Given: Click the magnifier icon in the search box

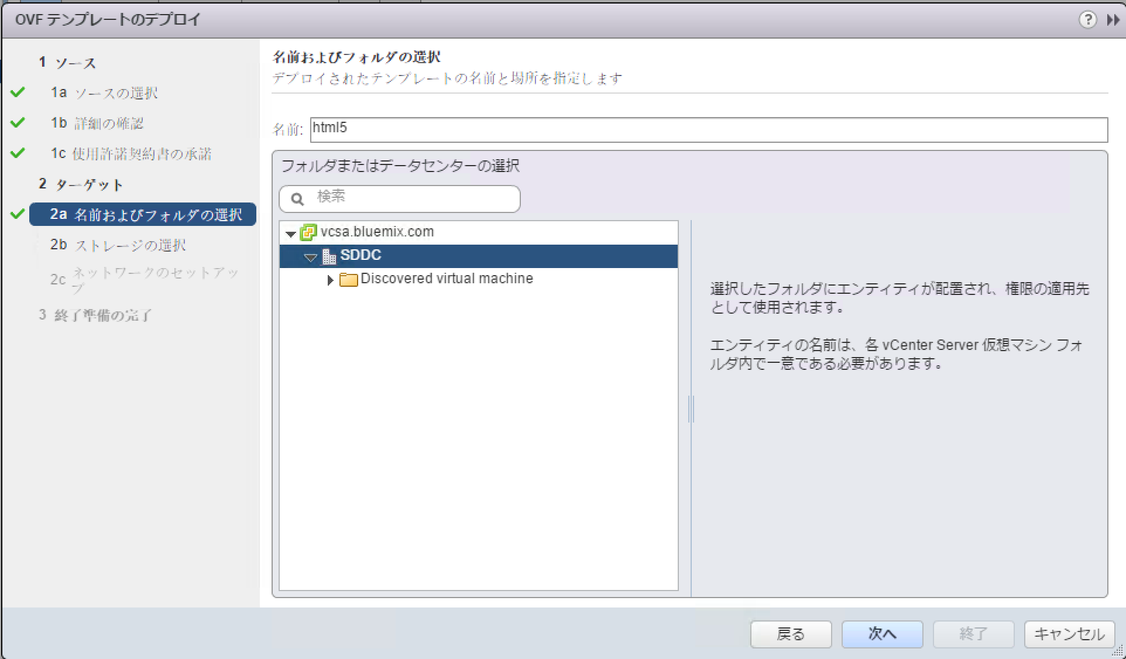Looking at the screenshot, I should click(x=297, y=199).
